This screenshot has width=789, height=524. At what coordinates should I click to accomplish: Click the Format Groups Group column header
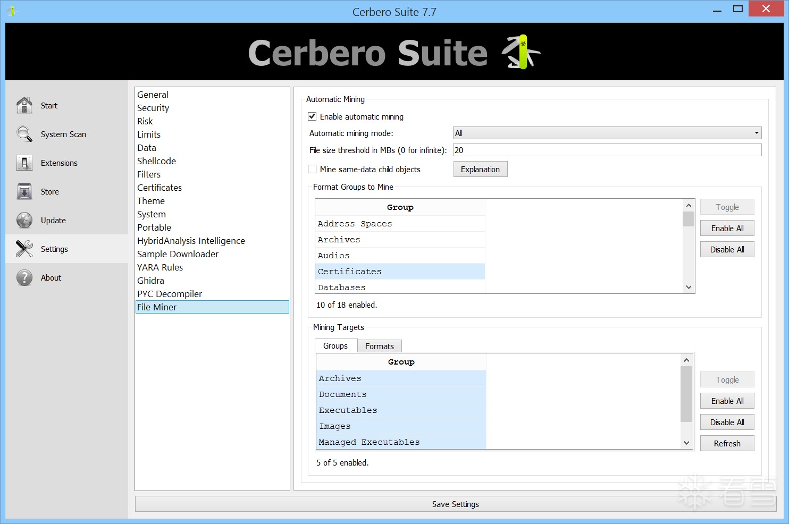400,207
